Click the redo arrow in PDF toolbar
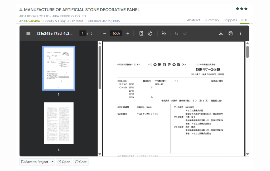270x171 pixels. (x=185, y=33)
